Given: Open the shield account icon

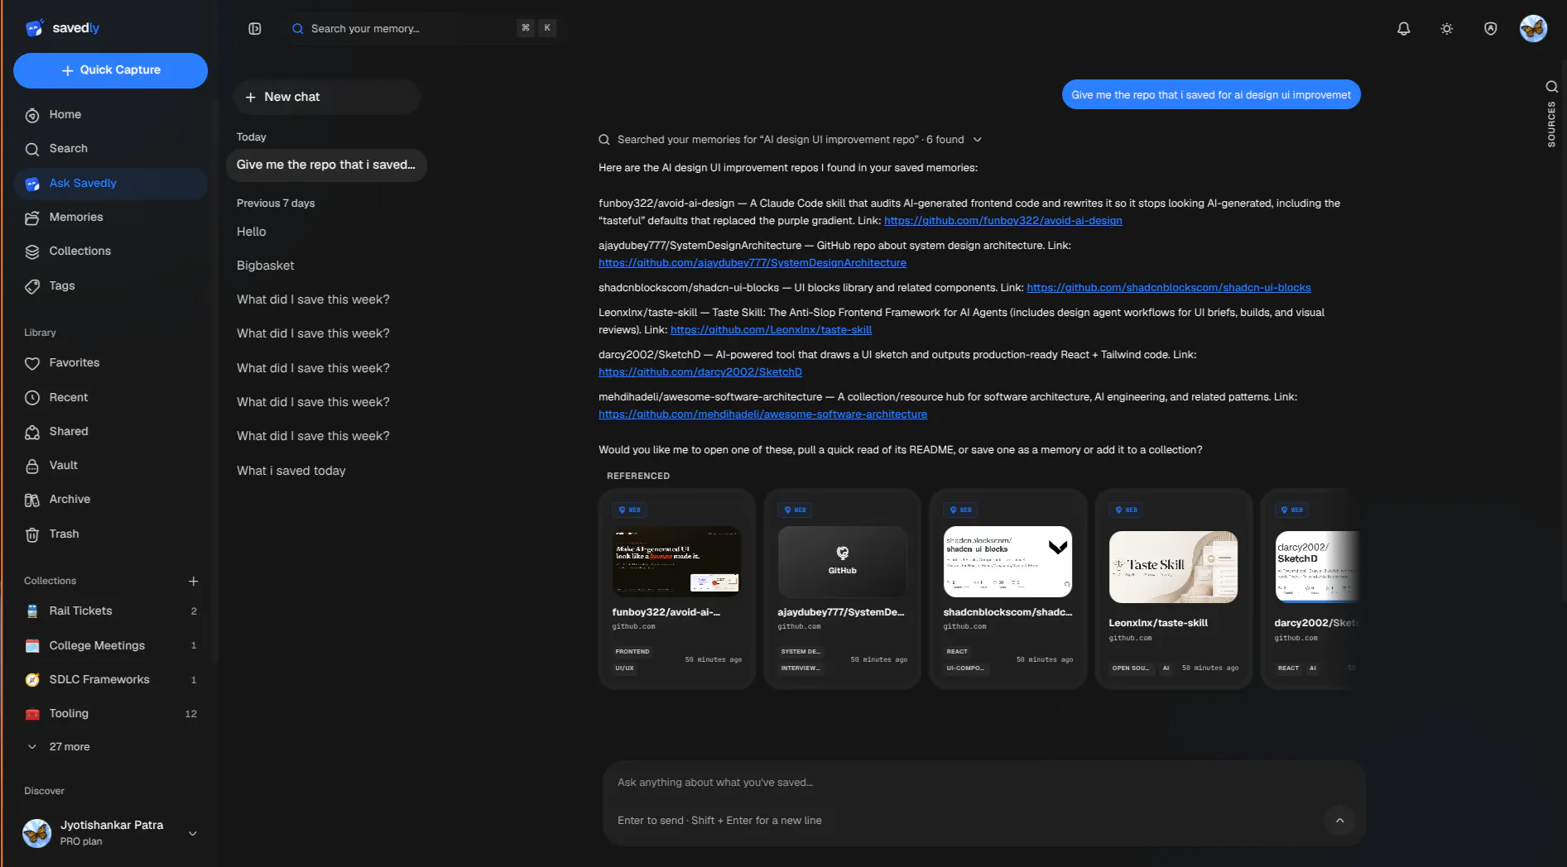Looking at the screenshot, I should (x=1491, y=29).
